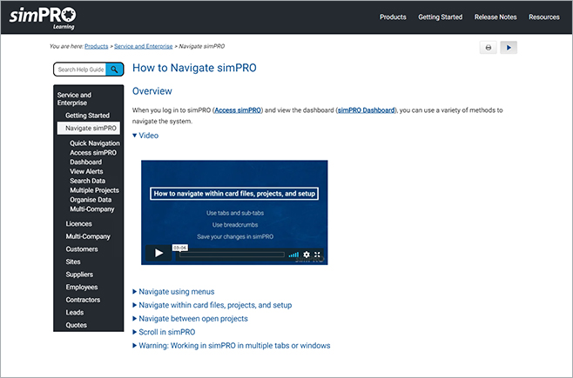Click the Products breadcrumb link
This screenshot has width=573, height=378.
[x=96, y=46]
